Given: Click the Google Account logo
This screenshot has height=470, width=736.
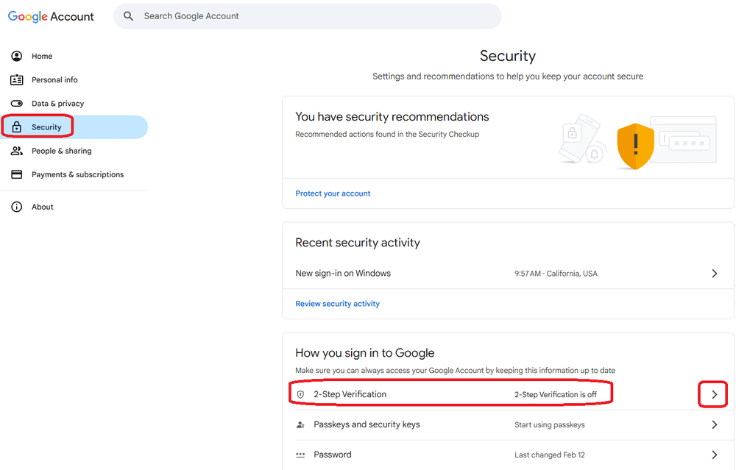Looking at the screenshot, I should [x=51, y=16].
